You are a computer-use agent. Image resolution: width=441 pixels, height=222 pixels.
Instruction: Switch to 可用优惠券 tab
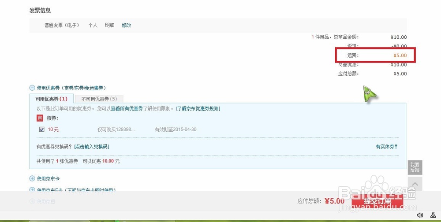(51, 99)
